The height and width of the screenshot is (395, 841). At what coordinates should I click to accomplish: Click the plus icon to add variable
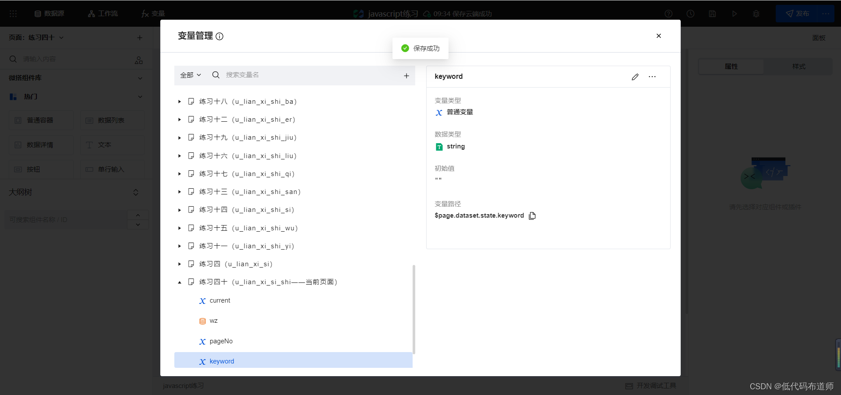[x=406, y=76]
